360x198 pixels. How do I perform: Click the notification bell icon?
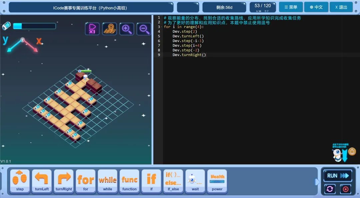pos(352,152)
